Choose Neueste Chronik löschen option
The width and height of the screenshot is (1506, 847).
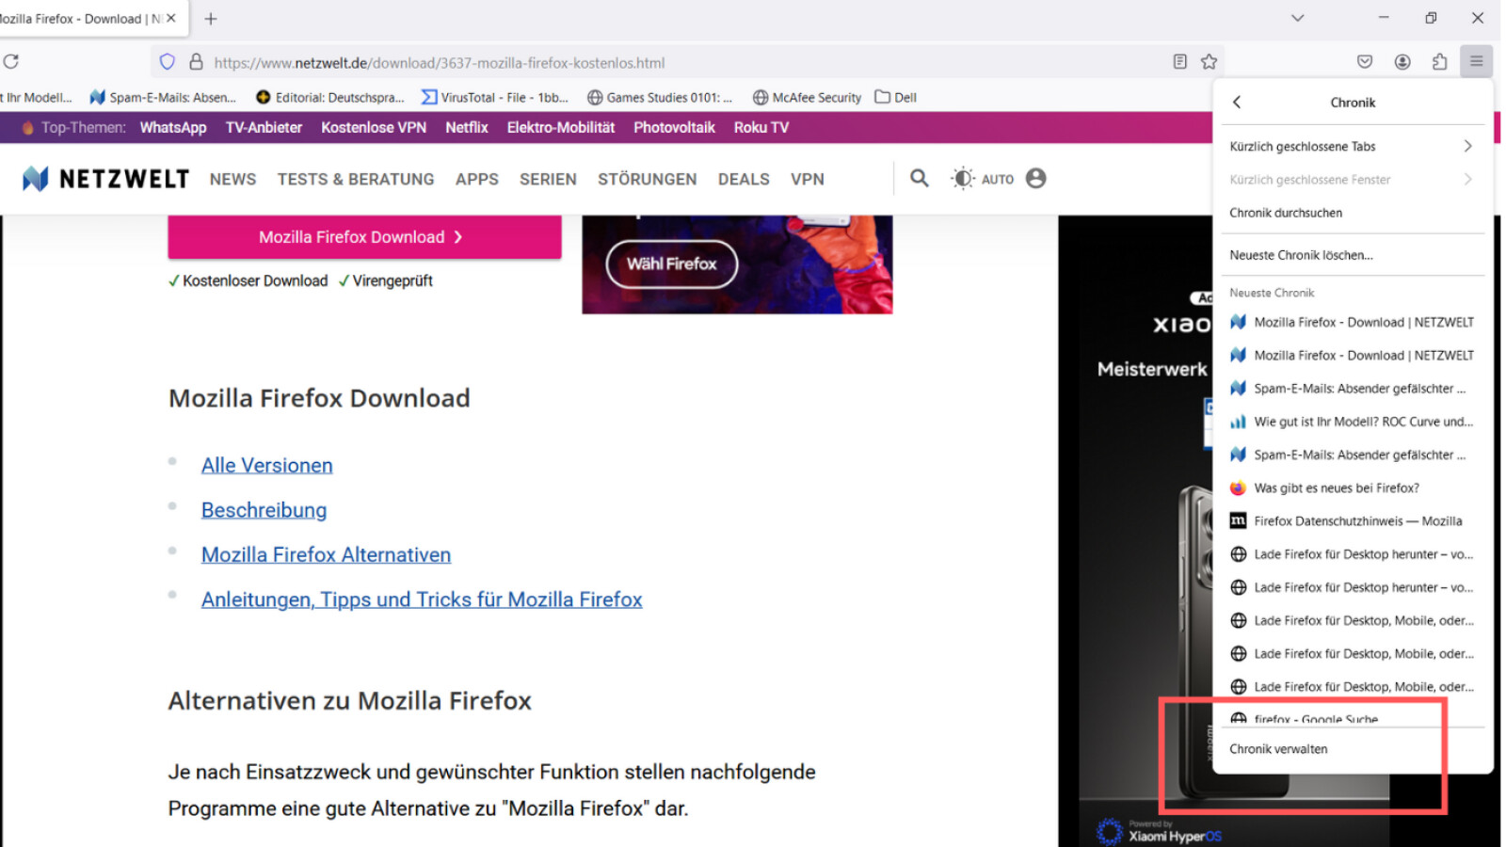tap(1301, 255)
